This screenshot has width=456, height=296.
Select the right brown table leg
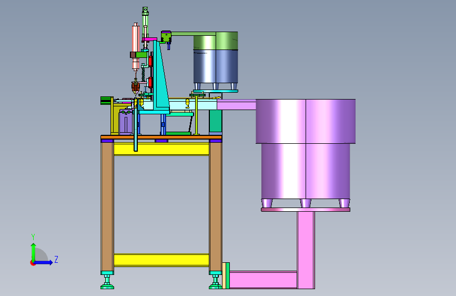pos(216,206)
